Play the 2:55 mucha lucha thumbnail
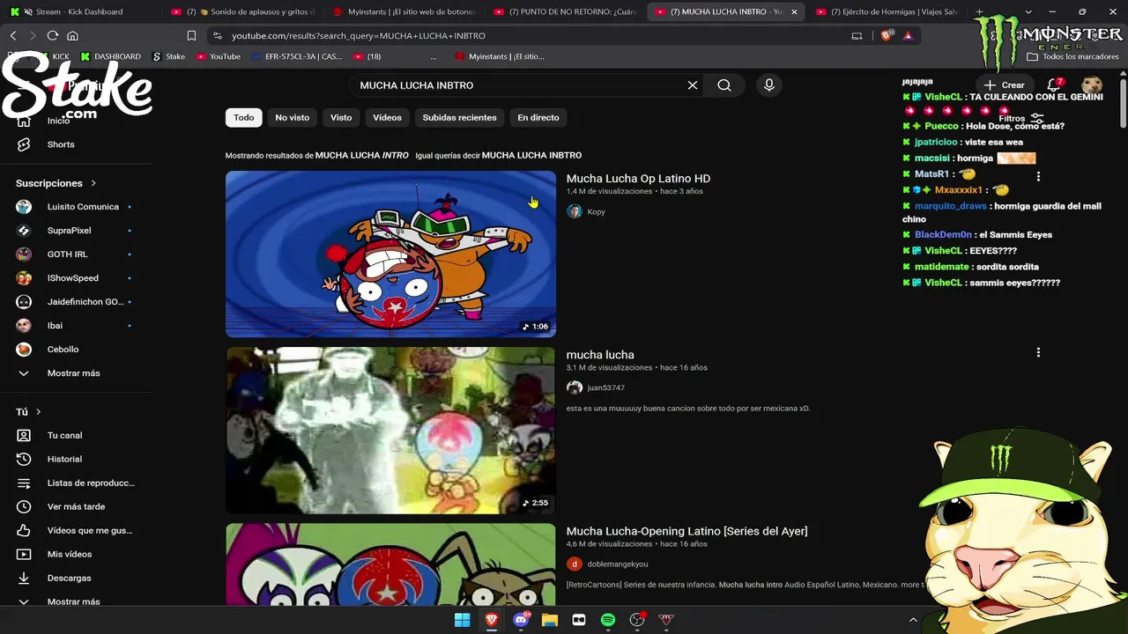Screen dimensions: 1128x634 click(390, 430)
